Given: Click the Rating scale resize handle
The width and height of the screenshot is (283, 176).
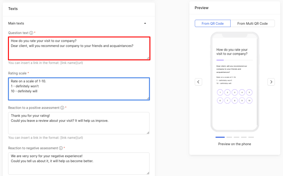Looking at the screenshot, I should coord(148,98).
